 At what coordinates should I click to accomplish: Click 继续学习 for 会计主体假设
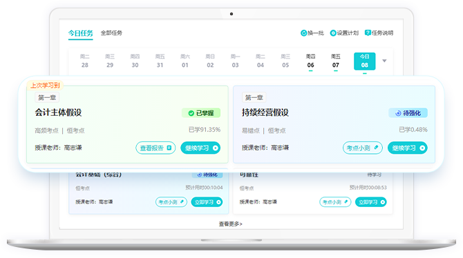pos(200,148)
